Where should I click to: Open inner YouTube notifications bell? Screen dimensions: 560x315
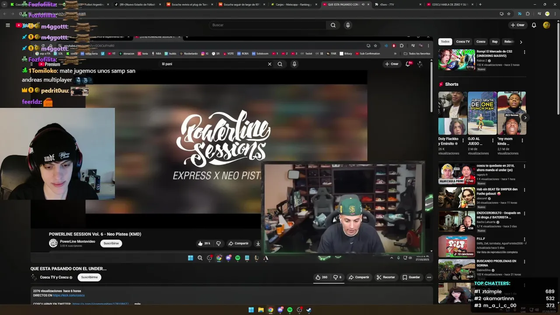(408, 64)
